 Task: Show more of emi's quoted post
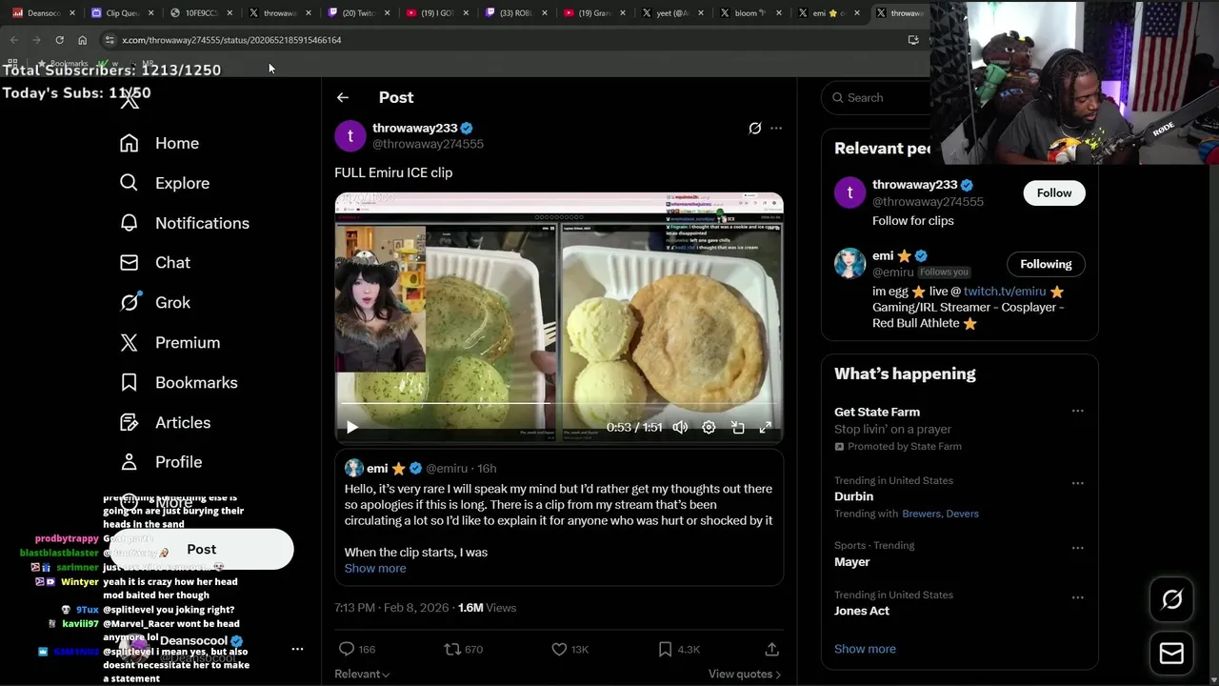(x=375, y=568)
